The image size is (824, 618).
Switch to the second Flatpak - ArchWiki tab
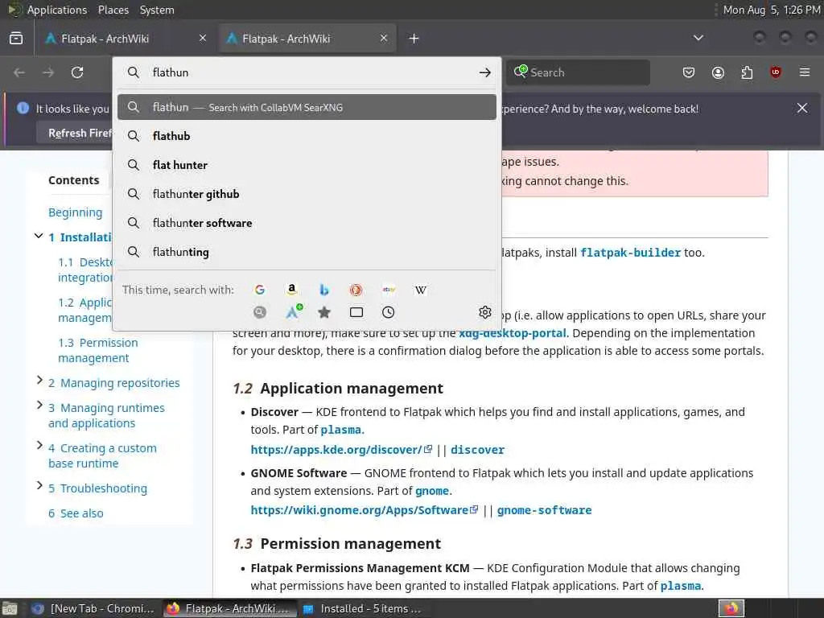(x=307, y=39)
